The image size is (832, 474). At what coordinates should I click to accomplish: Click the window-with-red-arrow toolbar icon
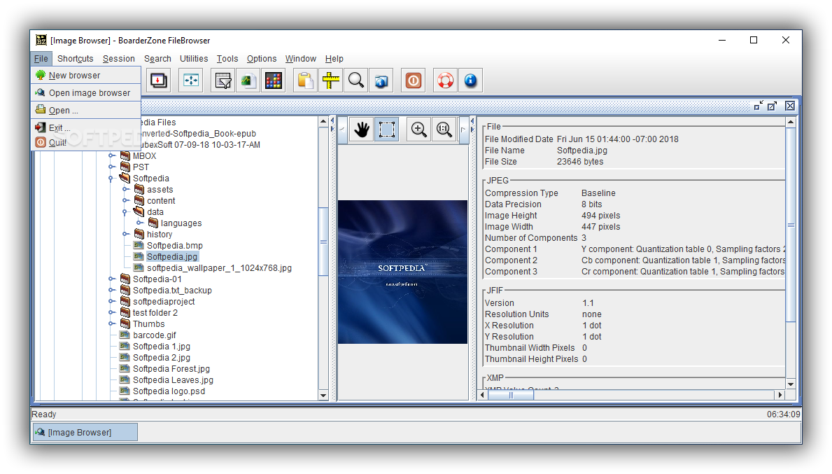click(159, 81)
